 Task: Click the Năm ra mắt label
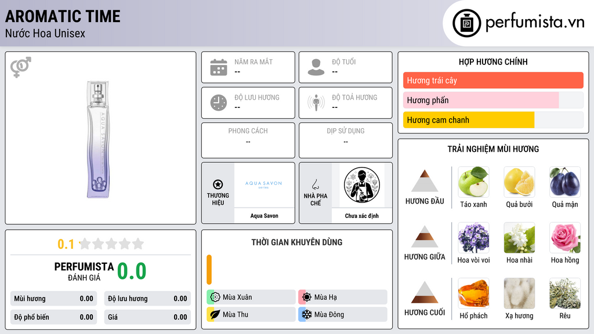[253, 61]
